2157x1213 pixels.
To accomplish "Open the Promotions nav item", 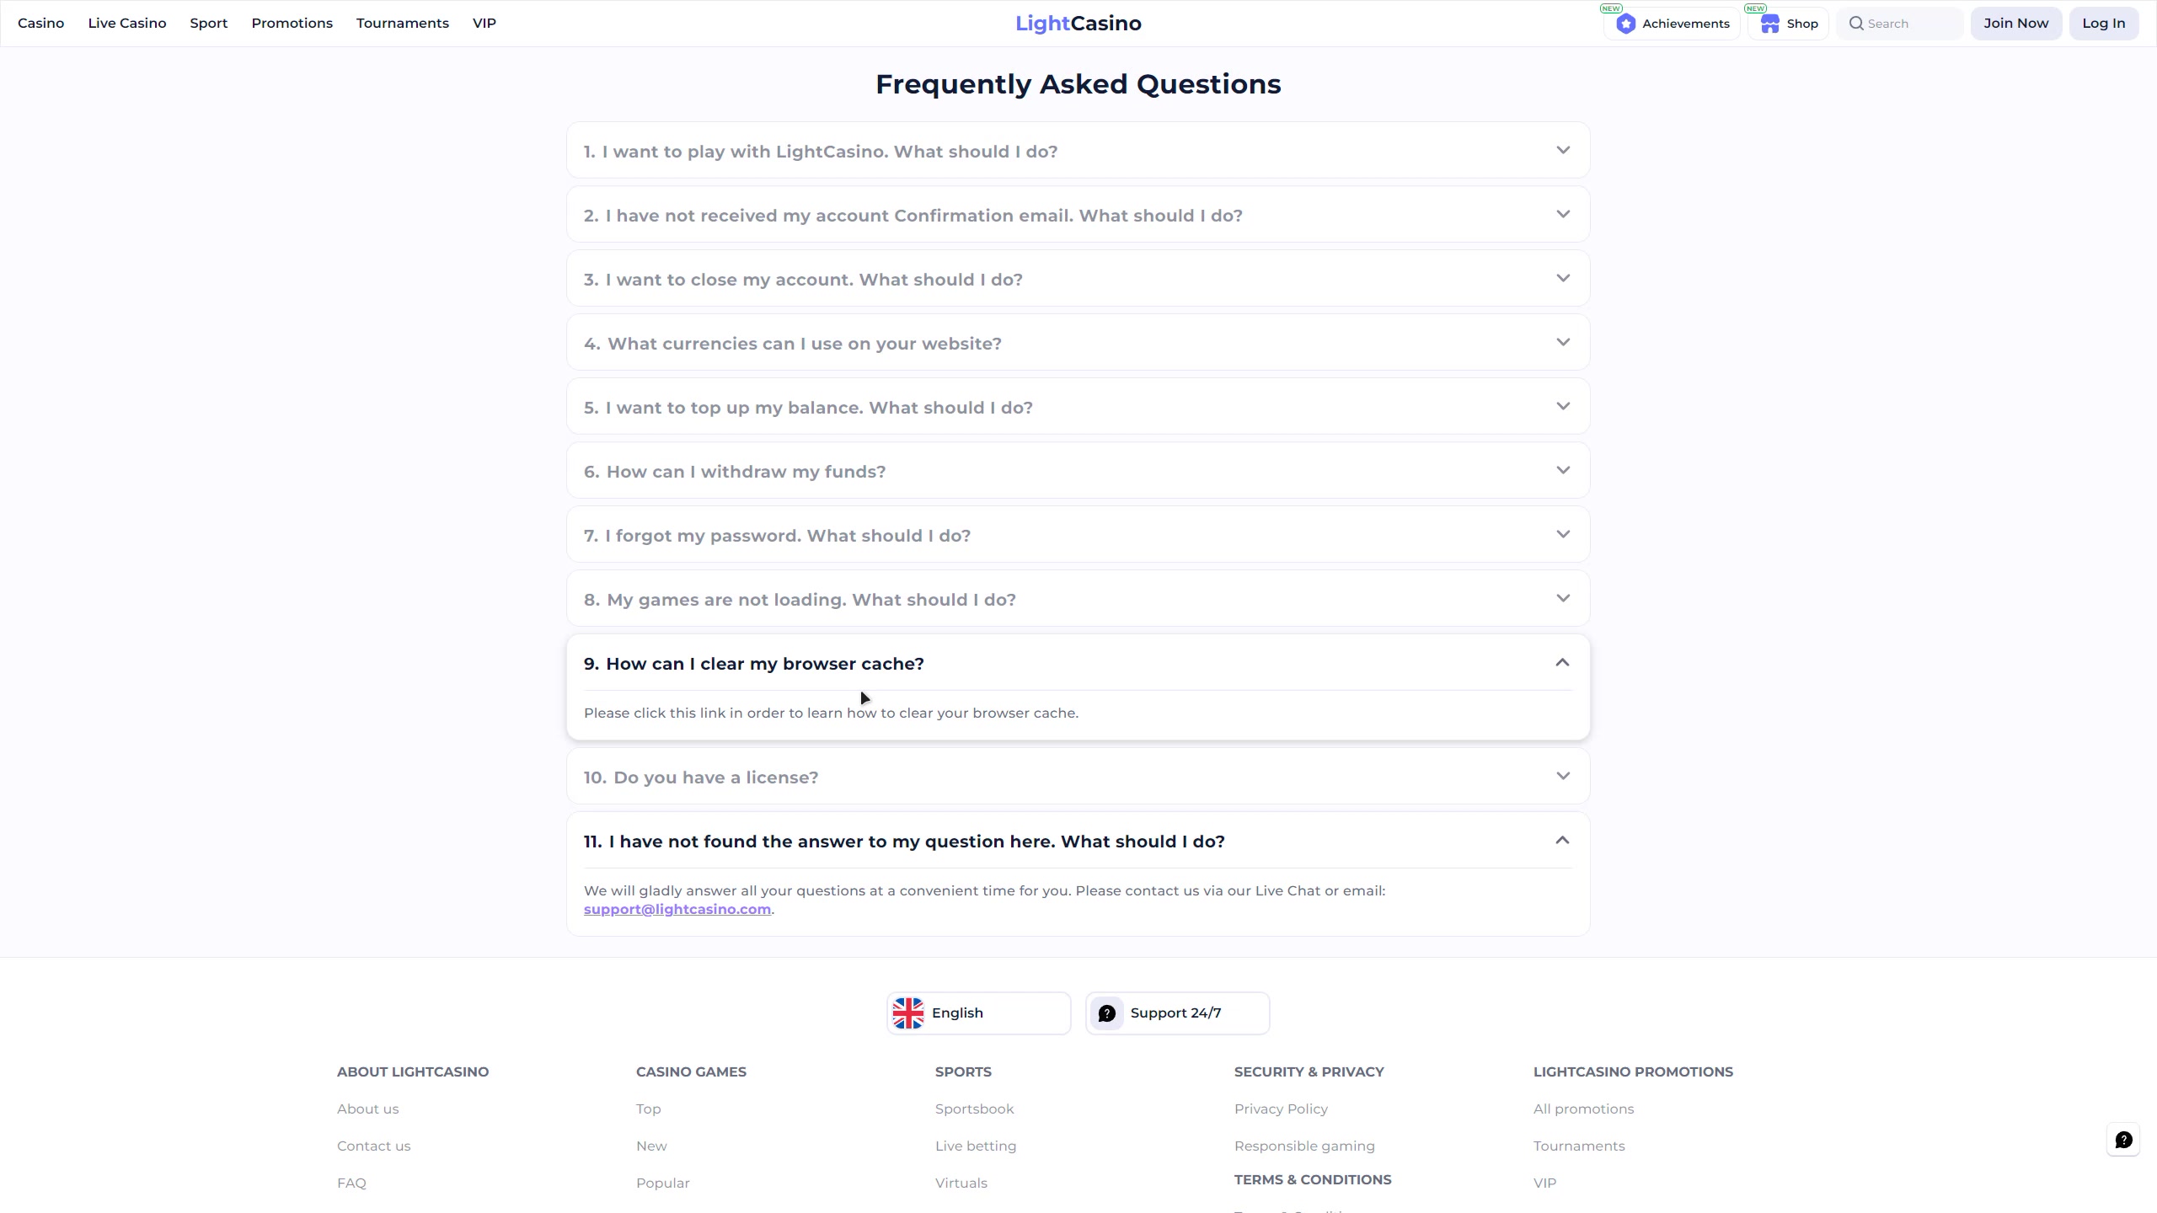I will click(x=292, y=24).
